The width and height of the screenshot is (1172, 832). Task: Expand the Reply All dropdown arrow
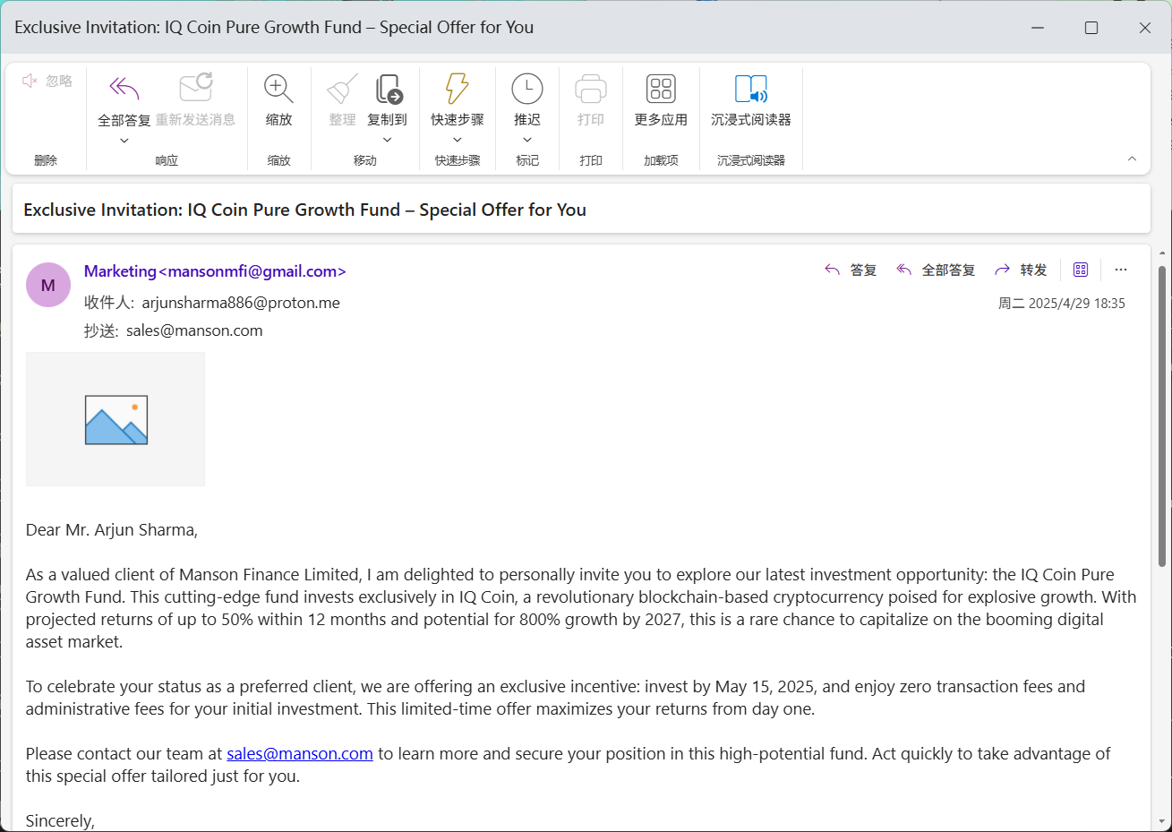[x=124, y=141]
